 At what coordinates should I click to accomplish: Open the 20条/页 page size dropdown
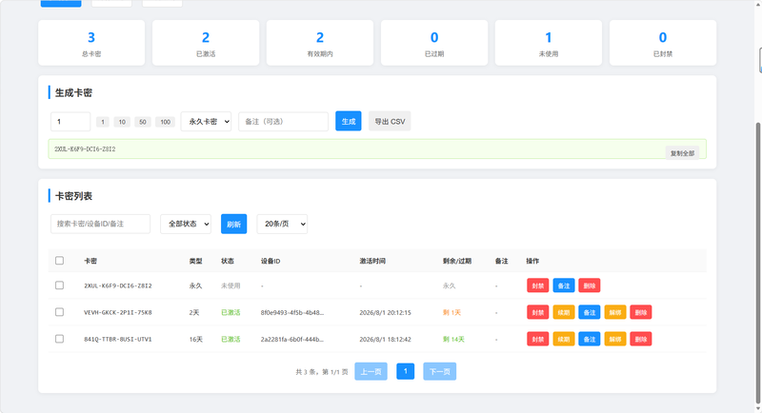point(282,224)
